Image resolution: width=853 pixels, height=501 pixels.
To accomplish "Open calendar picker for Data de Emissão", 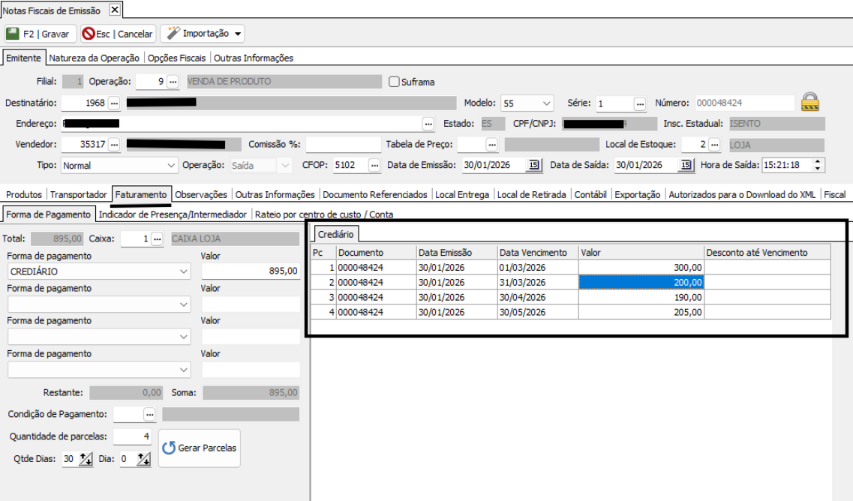I will coord(533,165).
